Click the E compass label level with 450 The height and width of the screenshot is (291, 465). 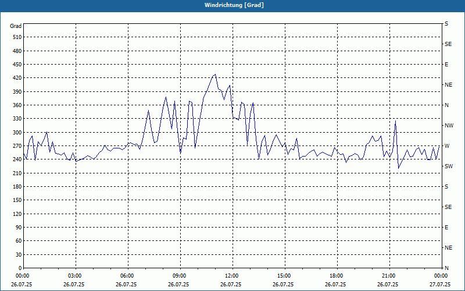coord(446,65)
